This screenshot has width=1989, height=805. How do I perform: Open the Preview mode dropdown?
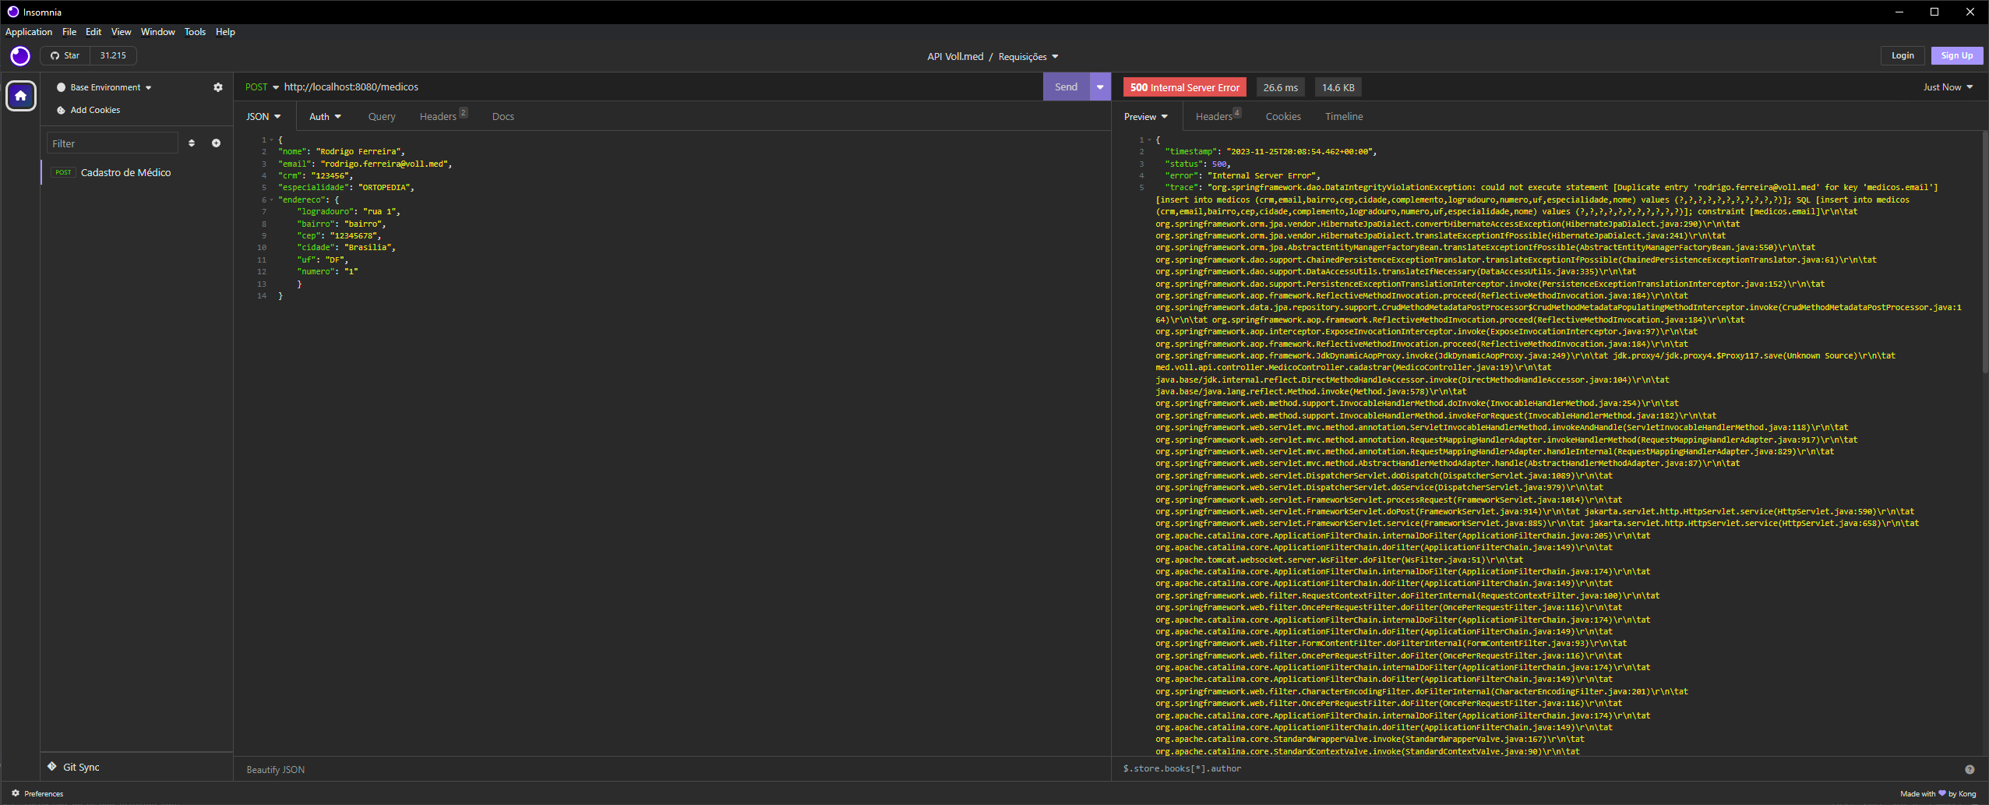coord(1145,117)
